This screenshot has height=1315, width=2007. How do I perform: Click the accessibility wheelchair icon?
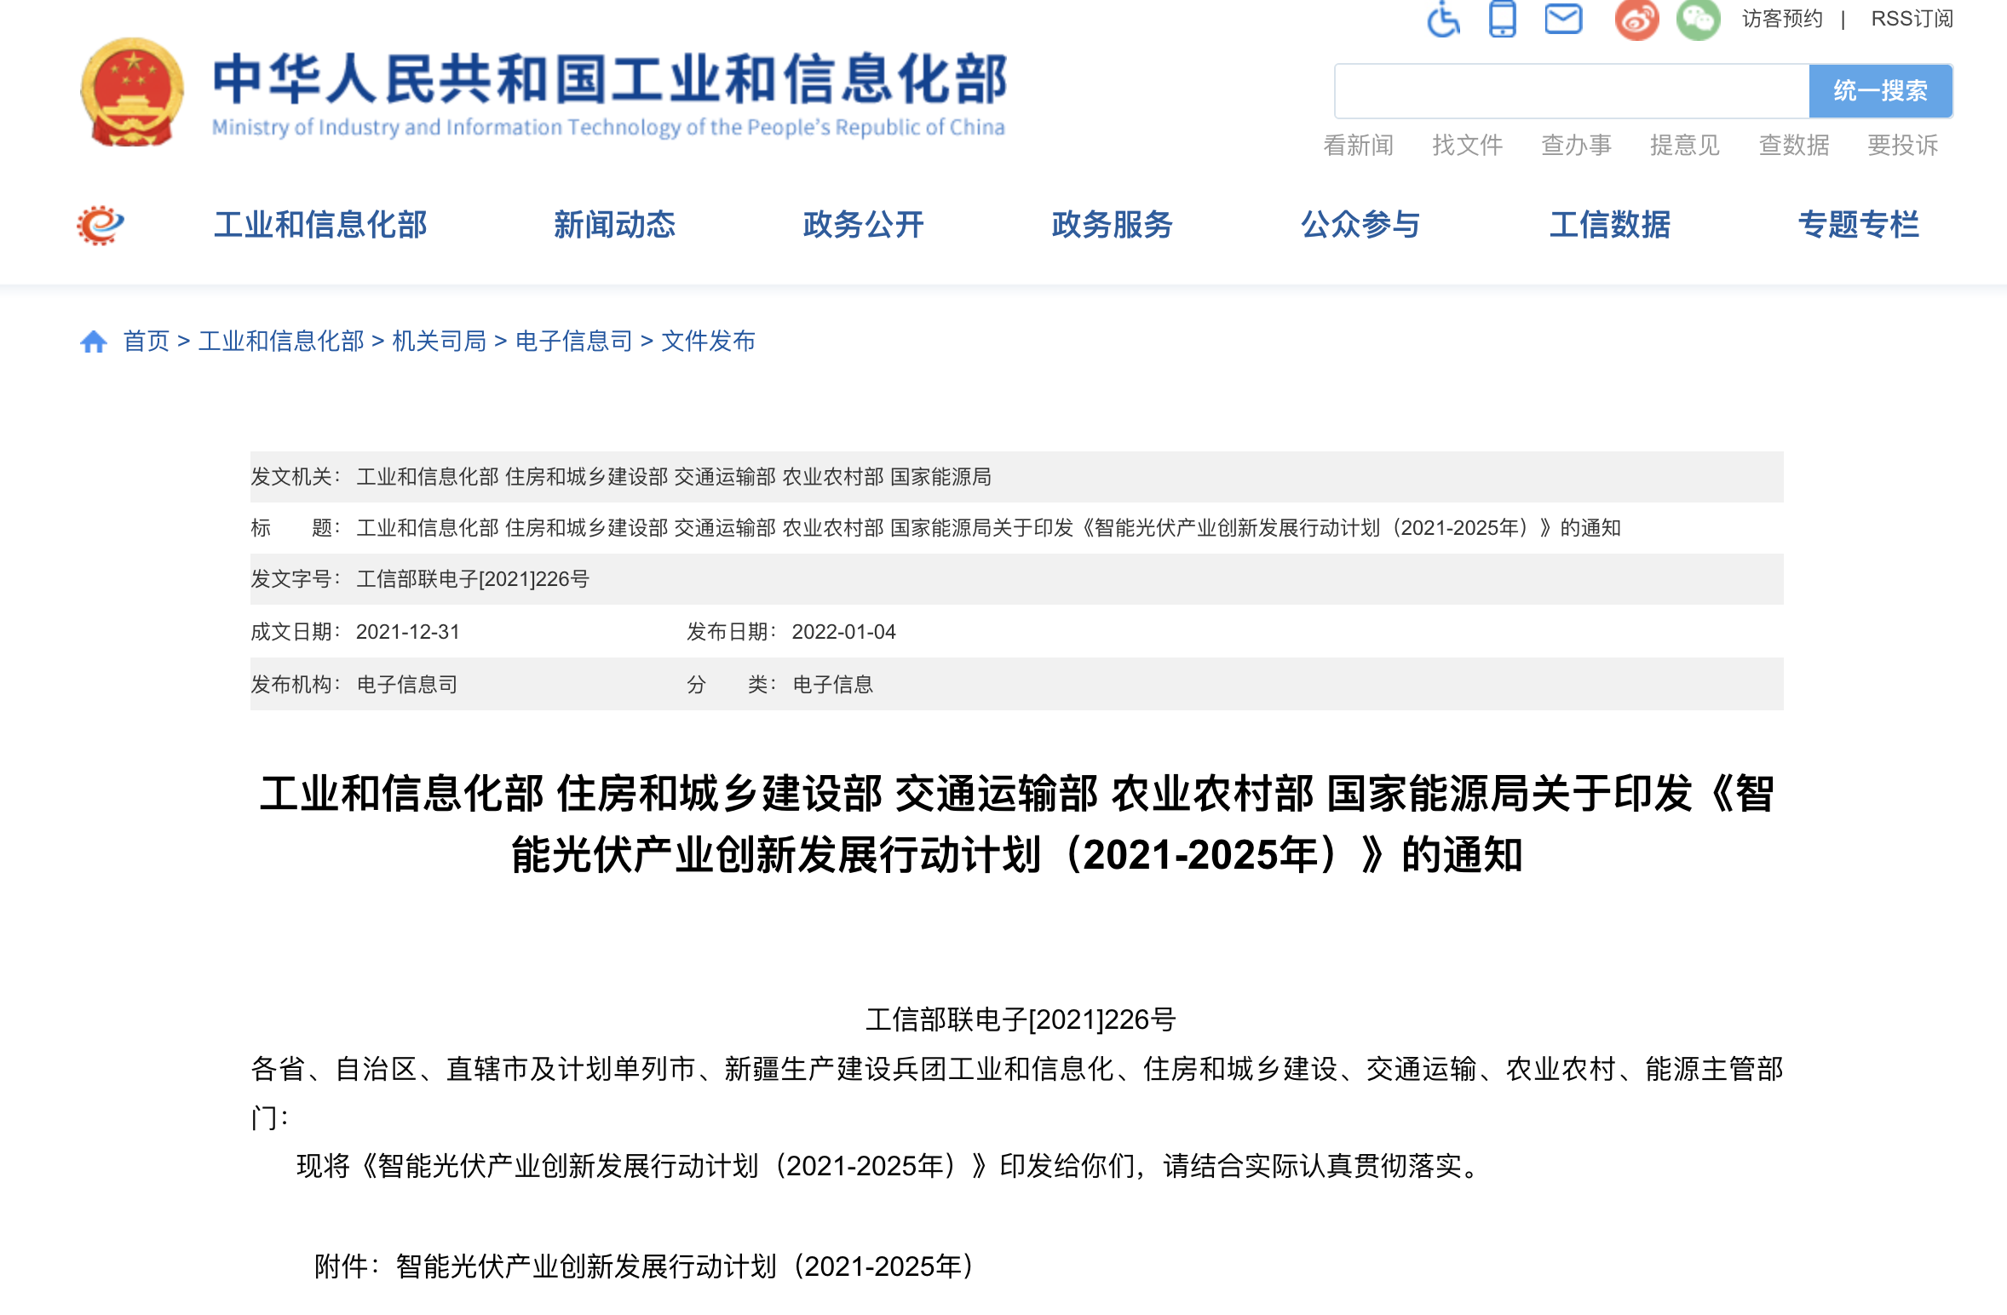pyautogui.click(x=1443, y=19)
